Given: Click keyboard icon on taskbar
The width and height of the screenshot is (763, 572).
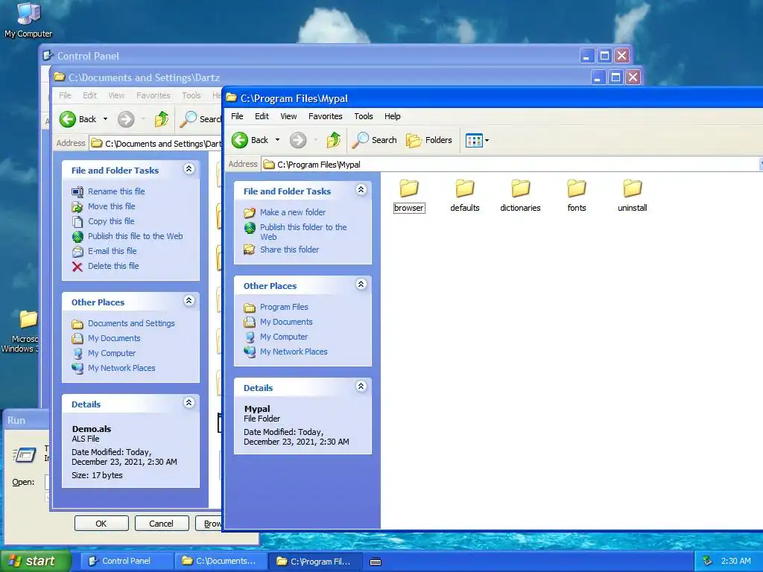Looking at the screenshot, I should [x=376, y=562].
